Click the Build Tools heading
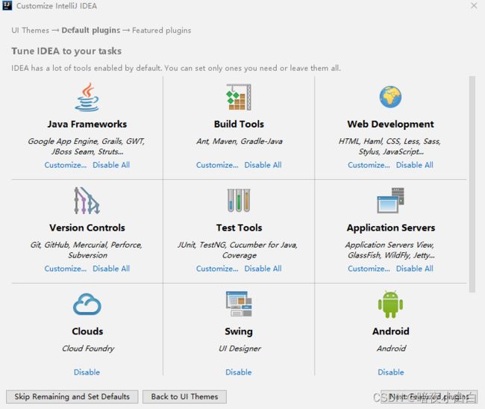 tap(239, 124)
